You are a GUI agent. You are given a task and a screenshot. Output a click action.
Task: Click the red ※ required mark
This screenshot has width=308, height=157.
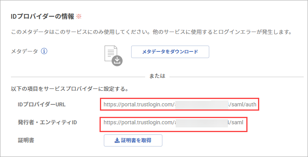tap(78, 17)
